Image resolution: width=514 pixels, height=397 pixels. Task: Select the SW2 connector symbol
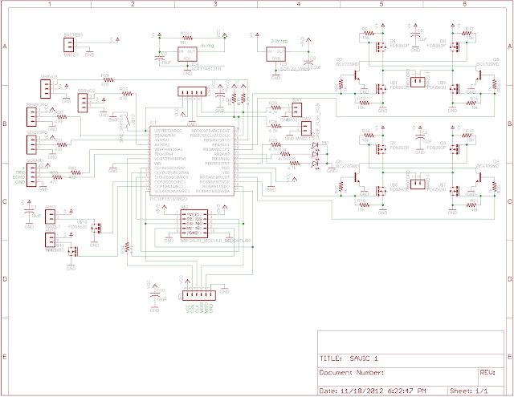click(x=306, y=128)
